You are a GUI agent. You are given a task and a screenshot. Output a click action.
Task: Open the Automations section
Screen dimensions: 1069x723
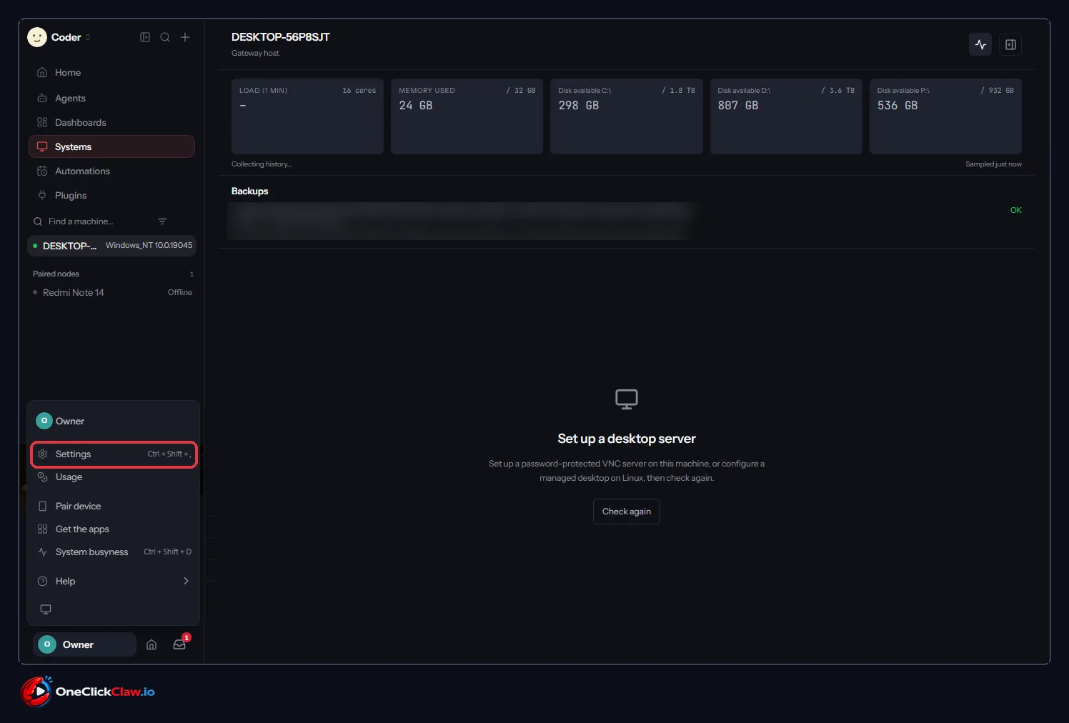point(111,171)
